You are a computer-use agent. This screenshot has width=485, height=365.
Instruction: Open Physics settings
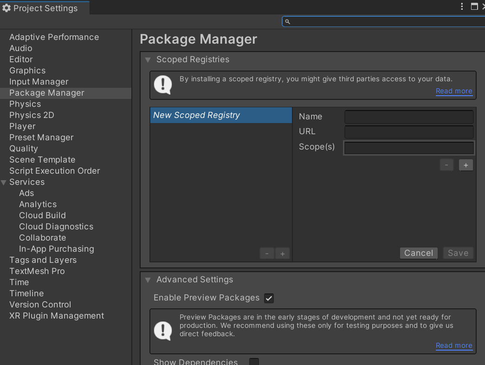point(25,104)
